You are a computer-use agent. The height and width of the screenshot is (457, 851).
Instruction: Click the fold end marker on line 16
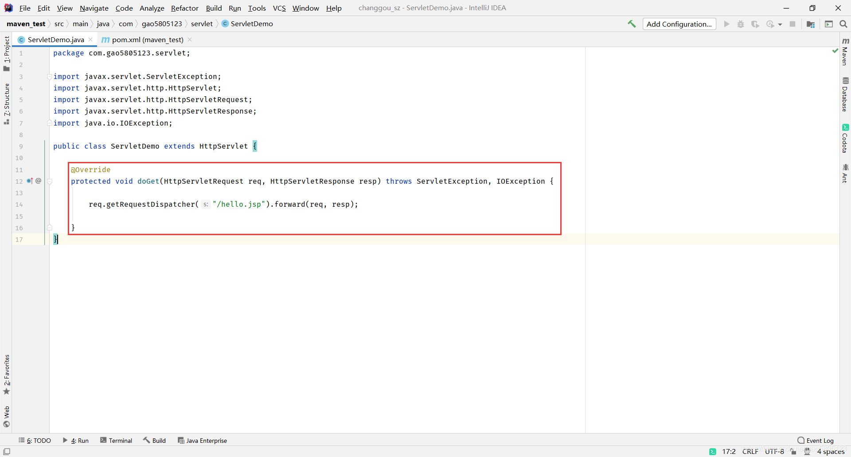click(50, 228)
